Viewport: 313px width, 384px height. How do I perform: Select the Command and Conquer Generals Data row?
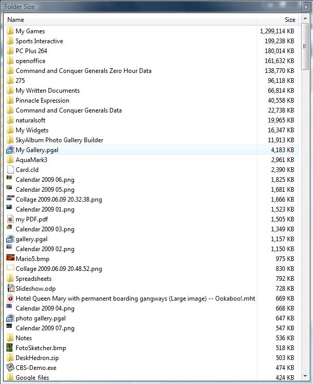click(151, 110)
